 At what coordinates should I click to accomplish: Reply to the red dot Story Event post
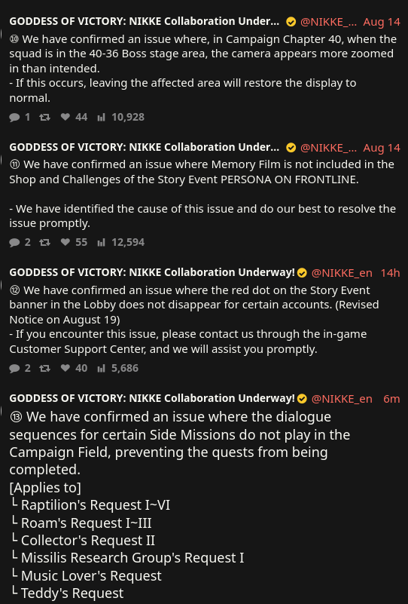(x=14, y=368)
